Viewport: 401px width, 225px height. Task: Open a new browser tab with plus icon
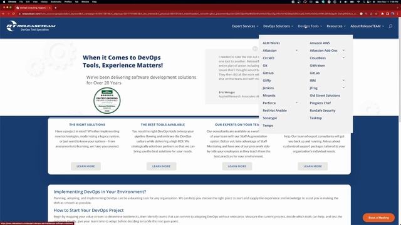(56, 7)
